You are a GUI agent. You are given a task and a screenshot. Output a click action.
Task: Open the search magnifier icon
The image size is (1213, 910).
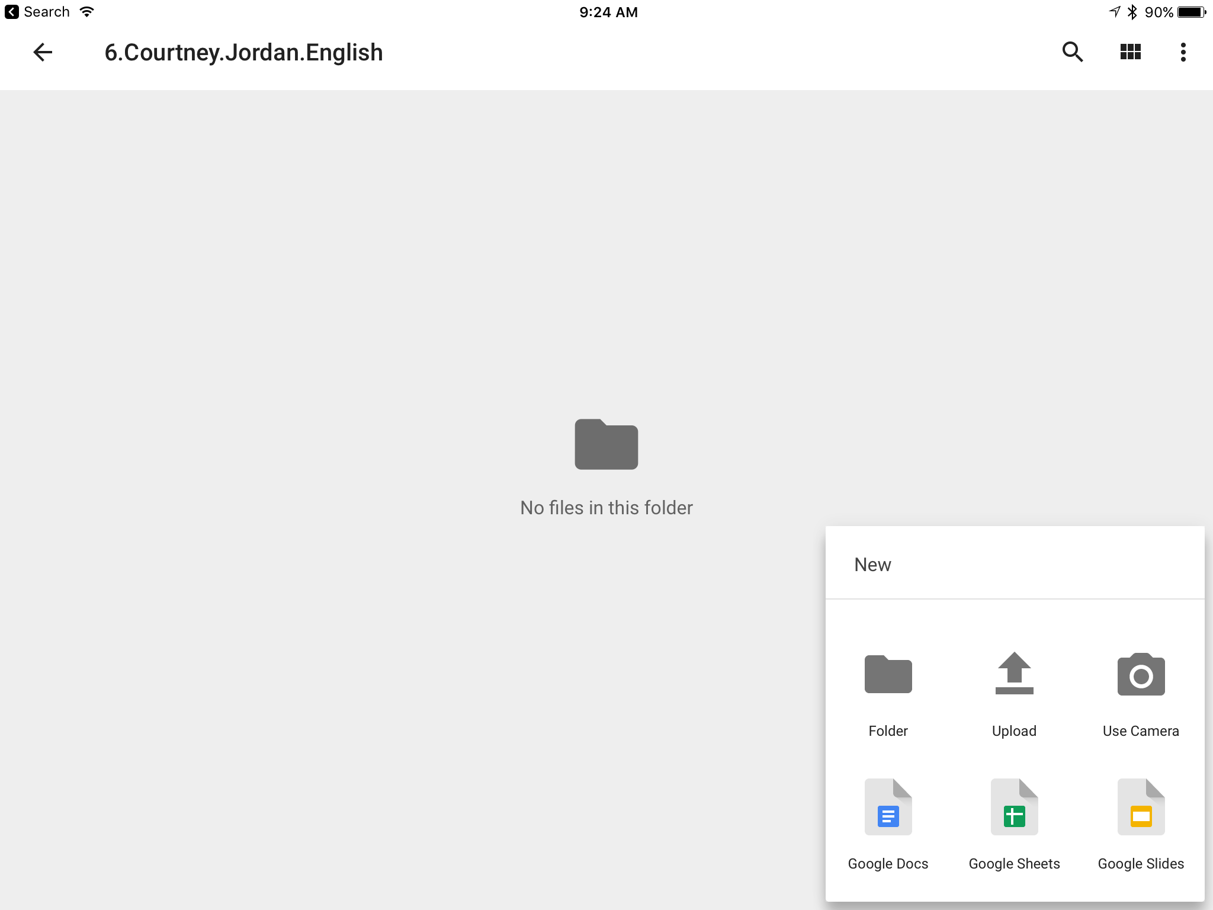tap(1072, 53)
